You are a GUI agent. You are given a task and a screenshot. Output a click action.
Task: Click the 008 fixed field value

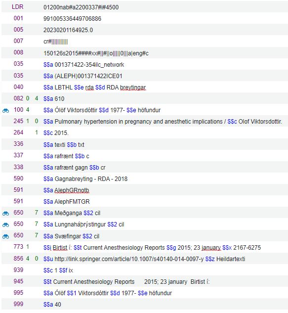(96, 53)
